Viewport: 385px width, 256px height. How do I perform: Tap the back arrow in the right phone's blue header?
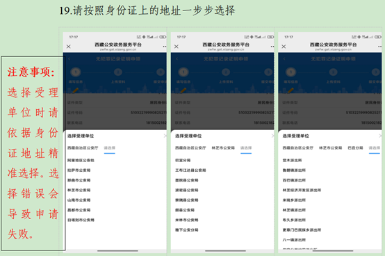tap(284, 58)
